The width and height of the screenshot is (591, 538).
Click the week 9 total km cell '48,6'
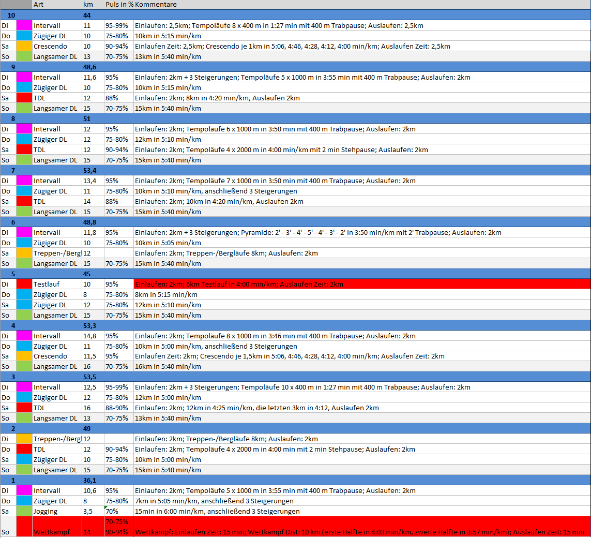click(93, 67)
